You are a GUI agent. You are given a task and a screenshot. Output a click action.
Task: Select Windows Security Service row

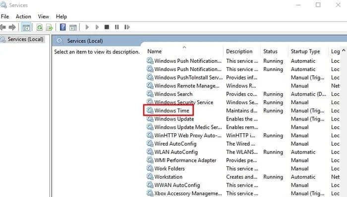184,102
